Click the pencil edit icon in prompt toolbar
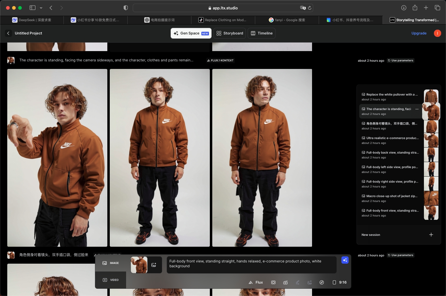The image size is (446, 296). 298,282
